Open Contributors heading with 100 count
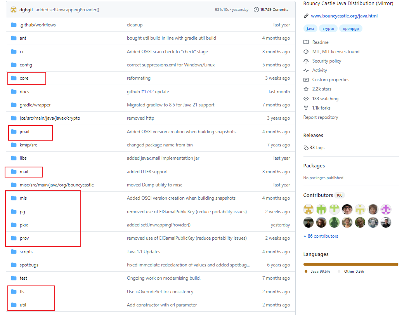This screenshot has height=315, width=416. coord(324,195)
